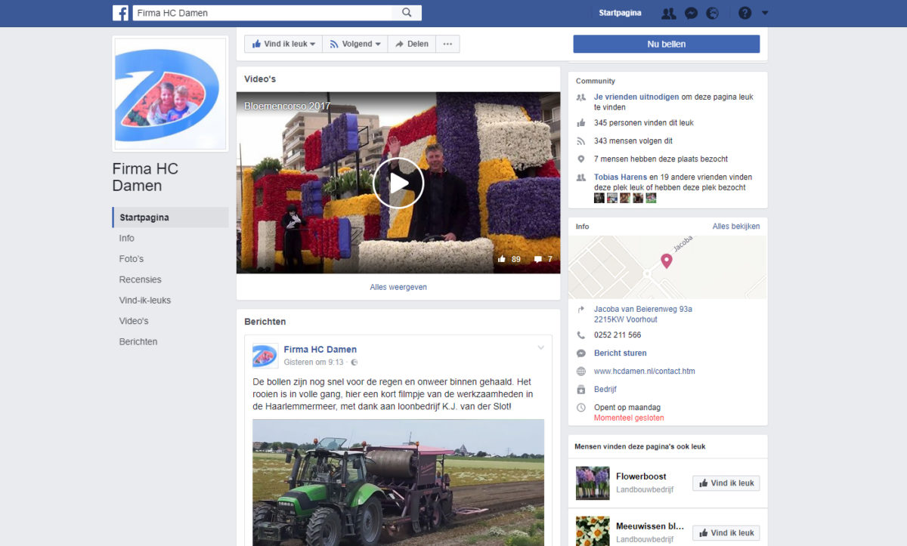Click the invite friends people icon in Community
907x546 pixels.
(580, 97)
